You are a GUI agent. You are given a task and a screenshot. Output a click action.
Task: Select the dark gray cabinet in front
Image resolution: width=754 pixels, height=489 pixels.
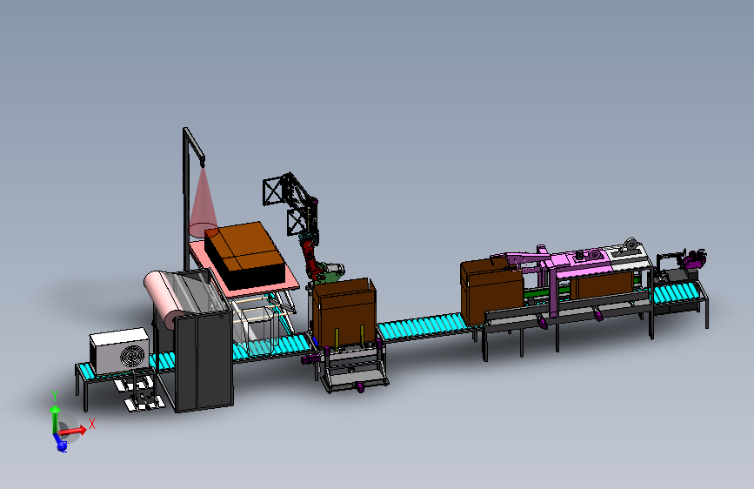204,361
